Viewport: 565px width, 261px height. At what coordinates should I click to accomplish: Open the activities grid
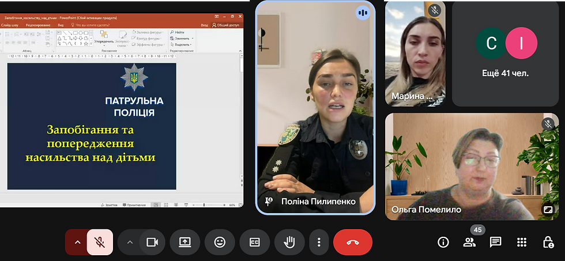(522, 243)
